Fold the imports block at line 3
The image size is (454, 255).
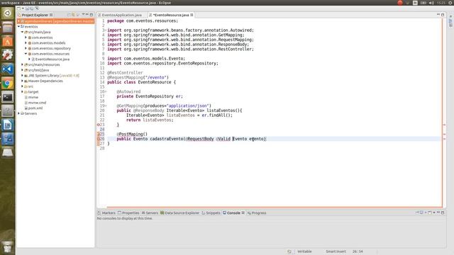point(106,30)
